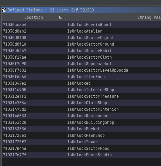Select the IsUnlockSectorTreasure string
Screen dimensions: 161x166
click(93, 96)
